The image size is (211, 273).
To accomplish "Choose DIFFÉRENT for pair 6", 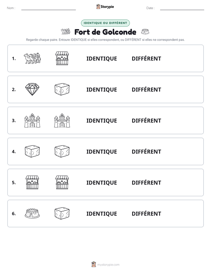I will [x=146, y=213].
